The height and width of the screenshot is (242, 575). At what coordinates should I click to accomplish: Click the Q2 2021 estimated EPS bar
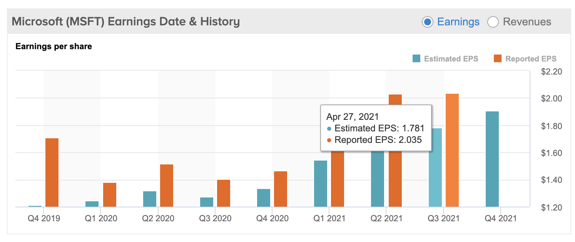click(x=378, y=179)
